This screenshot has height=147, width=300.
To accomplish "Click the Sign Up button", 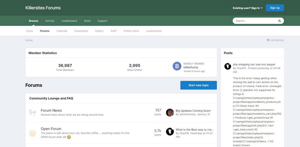I will (275, 8).
